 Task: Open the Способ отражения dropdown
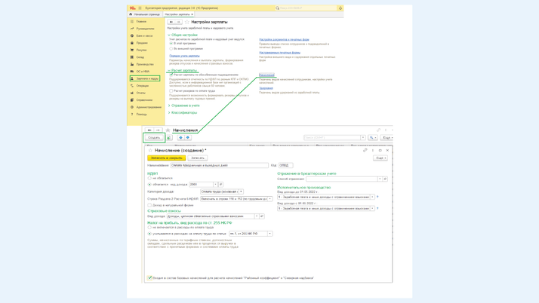tap(380, 179)
